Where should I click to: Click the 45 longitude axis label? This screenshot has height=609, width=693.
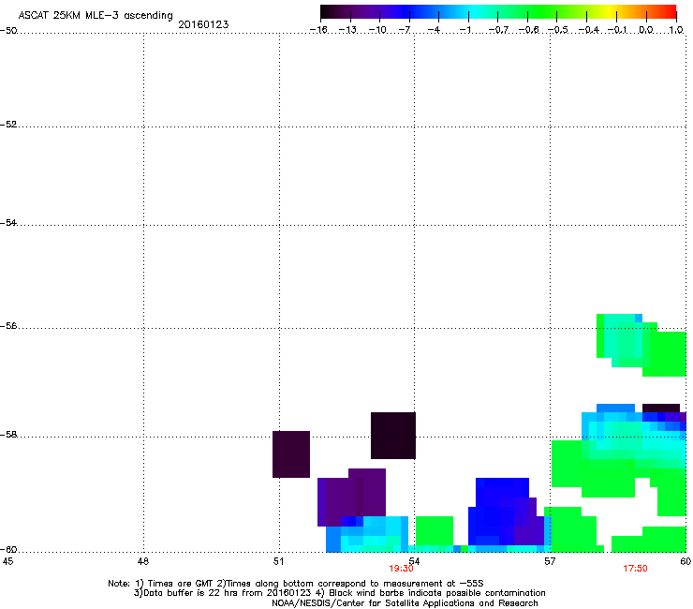(7, 561)
